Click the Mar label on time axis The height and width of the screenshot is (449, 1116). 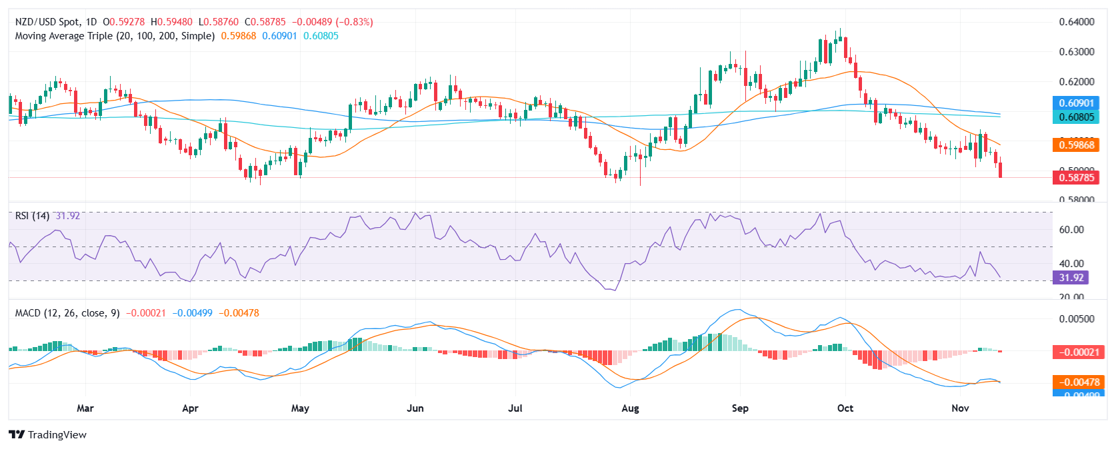(85, 408)
